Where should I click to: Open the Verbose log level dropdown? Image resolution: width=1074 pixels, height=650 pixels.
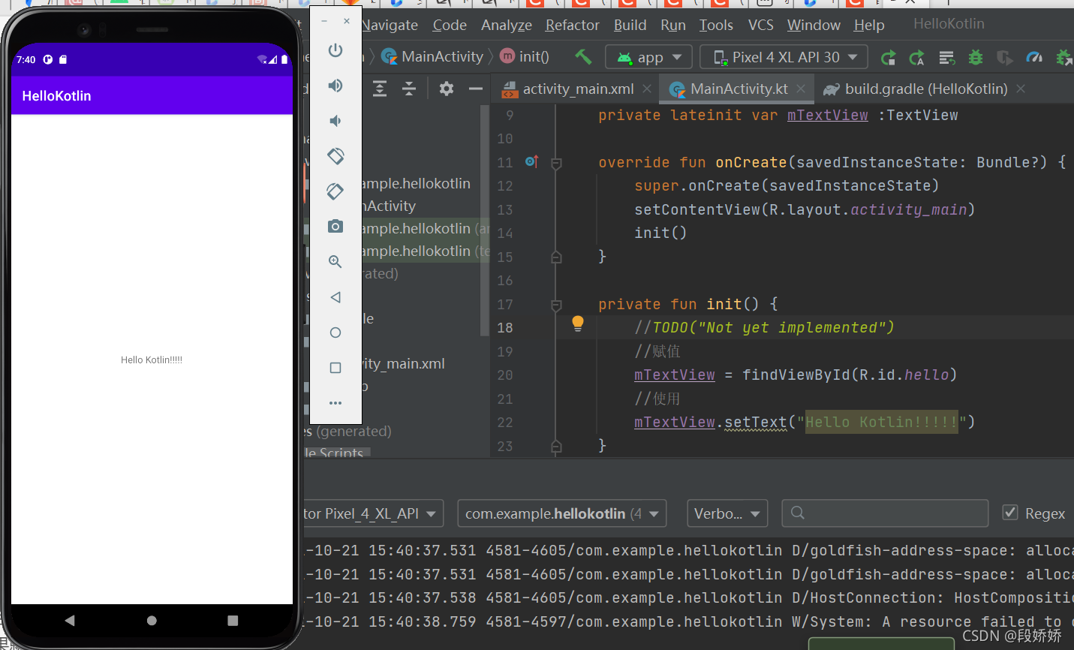point(727,513)
